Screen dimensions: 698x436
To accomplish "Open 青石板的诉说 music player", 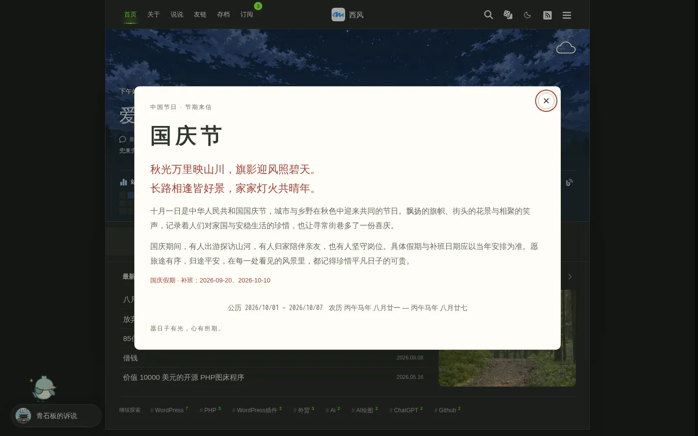I will 57,416.
